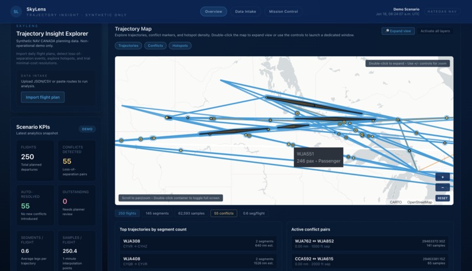The width and height of the screenshot is (472, 271).
Task: Click the Scroll to pan/zoom hint bar
Action: (x=170, y=198)
